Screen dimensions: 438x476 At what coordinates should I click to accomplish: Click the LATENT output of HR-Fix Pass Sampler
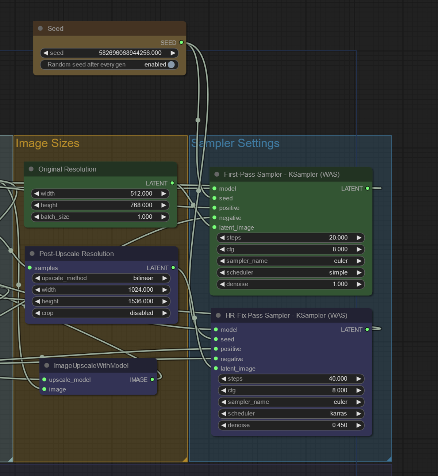(367, 330)
